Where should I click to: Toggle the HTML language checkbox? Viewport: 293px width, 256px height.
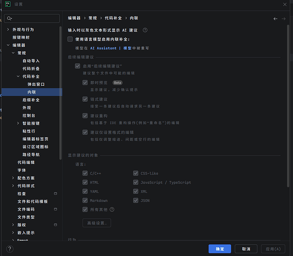[x=85, y=182]
